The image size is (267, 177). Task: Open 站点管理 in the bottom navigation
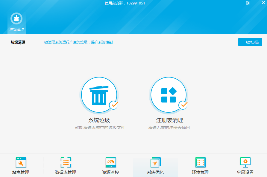21,166
